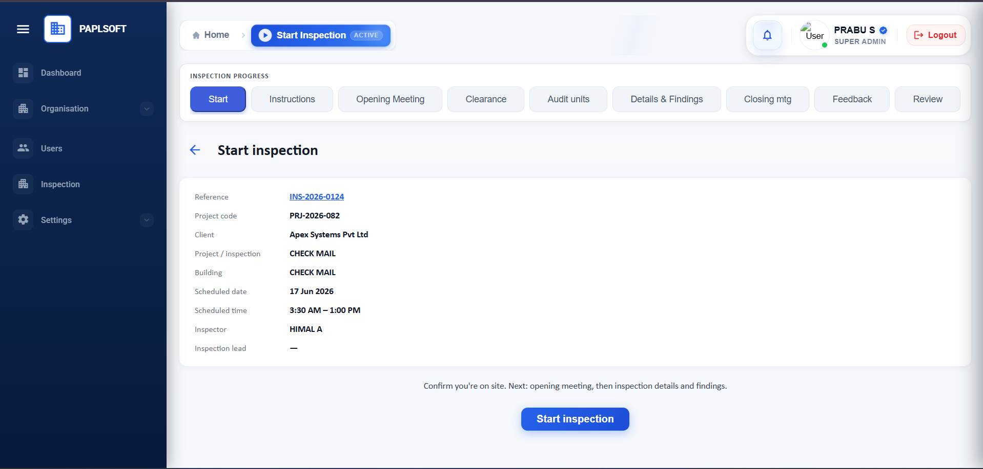Click the User avatar image

(814, 35)
